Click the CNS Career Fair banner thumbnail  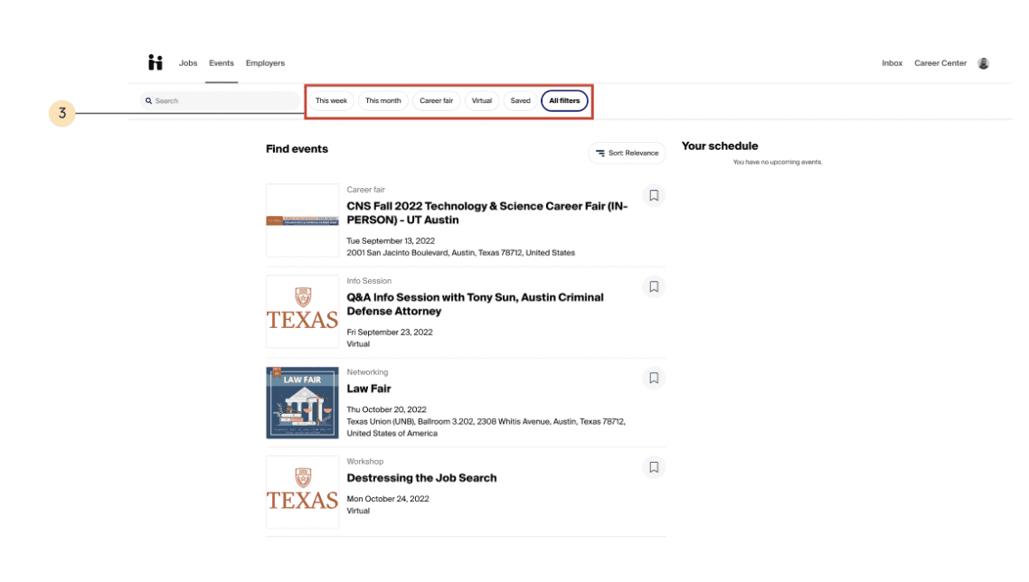pyautogui.click(x=303, y=221)
